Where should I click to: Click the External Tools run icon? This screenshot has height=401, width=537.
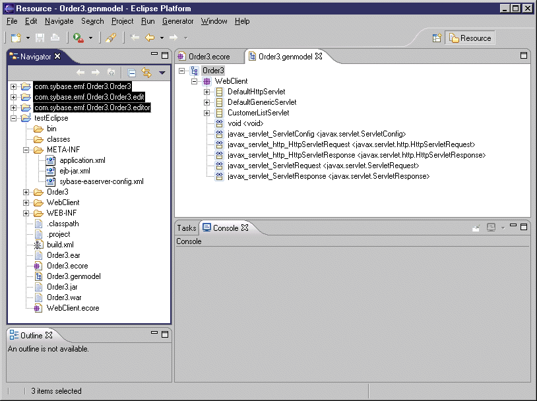tap(79, 38)
